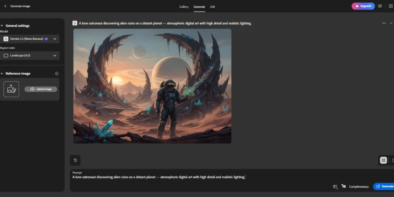Click the sparkle image icon beside Complimentary
The height and width of the screenshot is (197, 394).
(x=344, y=186)
